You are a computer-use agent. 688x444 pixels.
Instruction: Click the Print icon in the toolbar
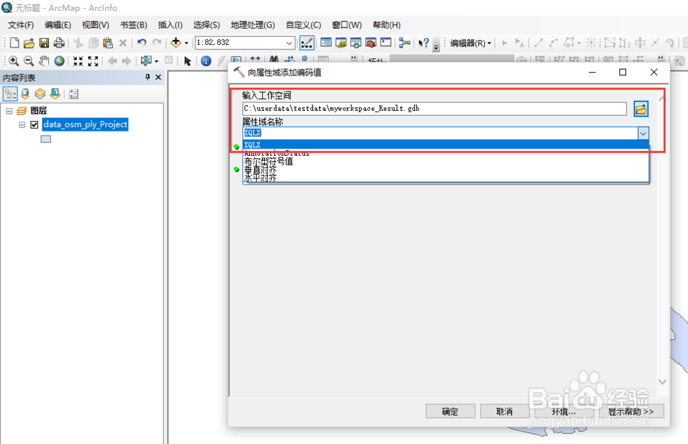[58, 43]
